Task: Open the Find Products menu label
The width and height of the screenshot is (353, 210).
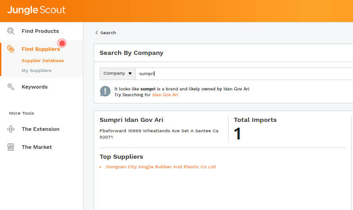Action: (40, 31)
